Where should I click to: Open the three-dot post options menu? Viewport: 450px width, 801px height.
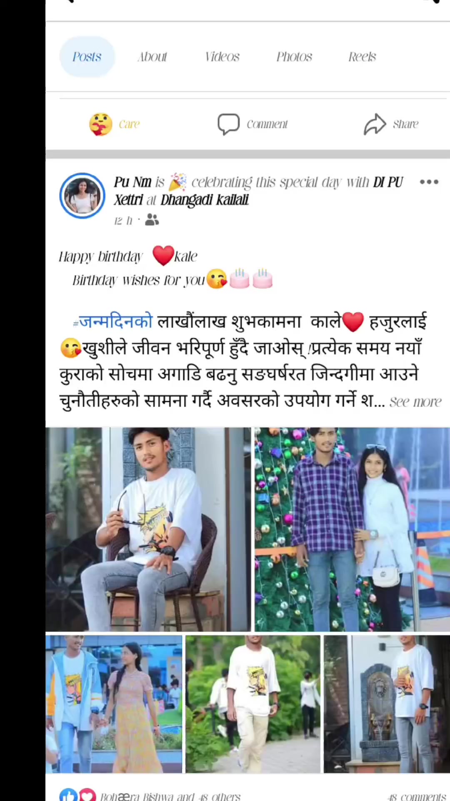click(429, 182)
